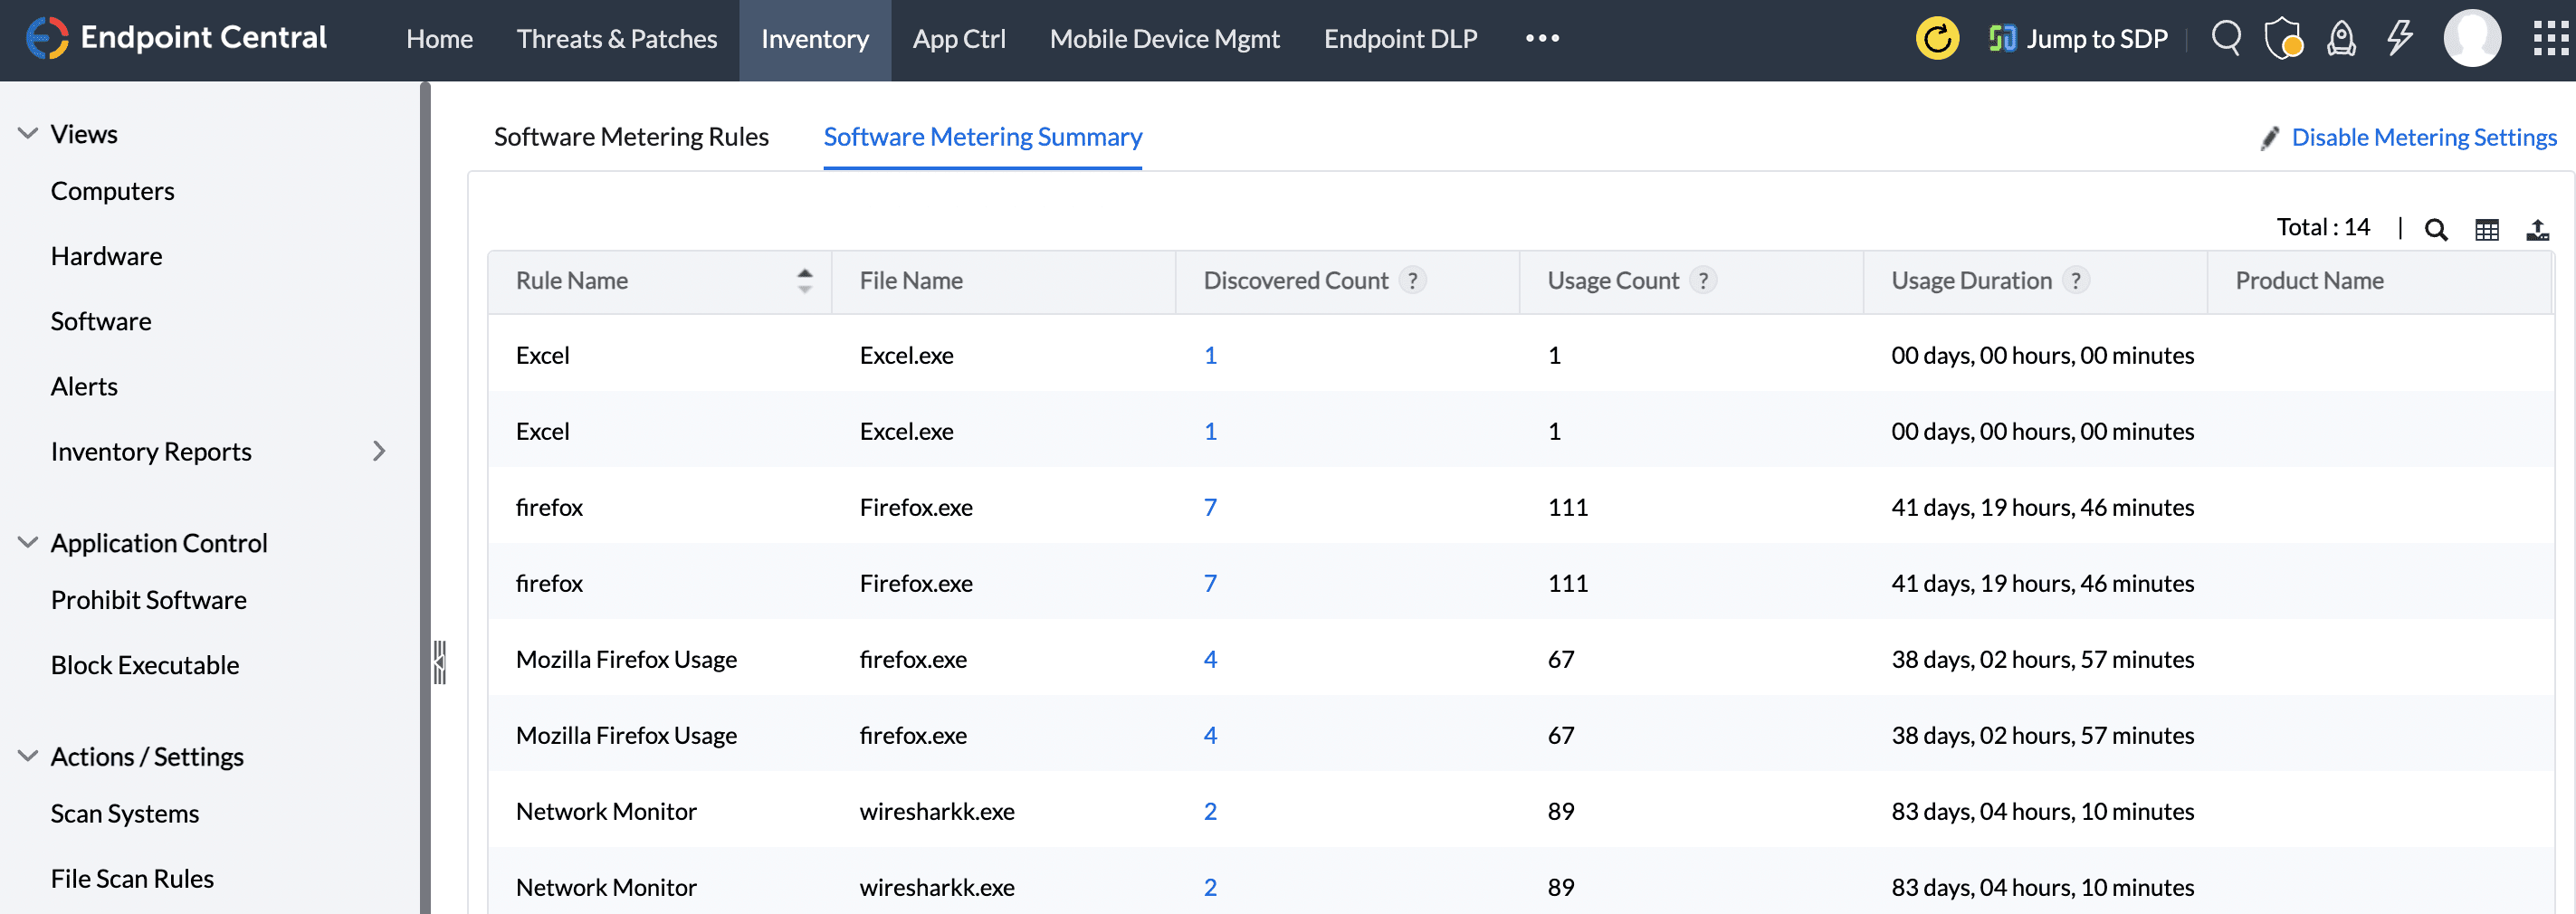The height and width of the screenshot is (914, 2576).
Task: Open the global search magnifier icon
Action: (x=2225, y=39)
